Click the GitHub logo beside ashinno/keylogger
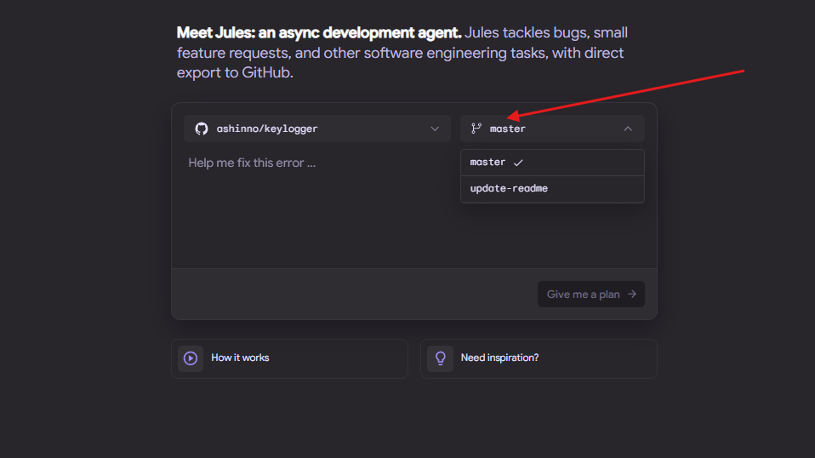Screen dimensions: 815x458 (x=202, y=129)
